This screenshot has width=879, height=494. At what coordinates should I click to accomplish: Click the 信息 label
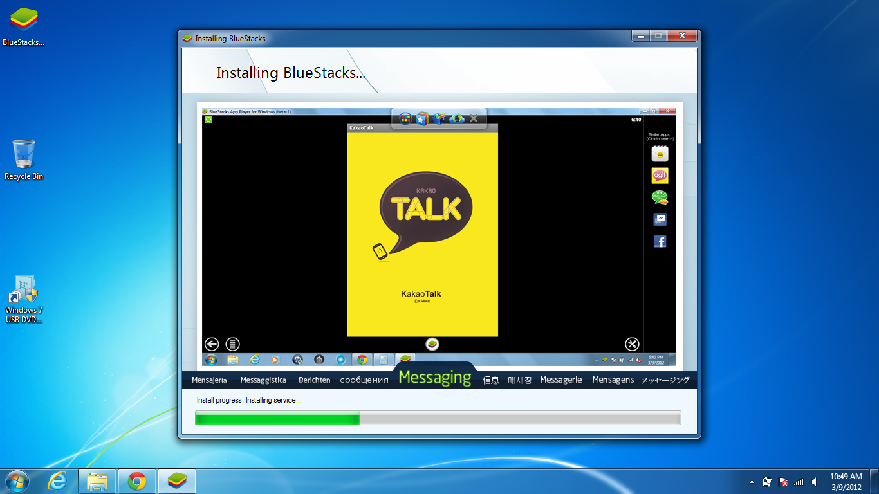[491, 380]
